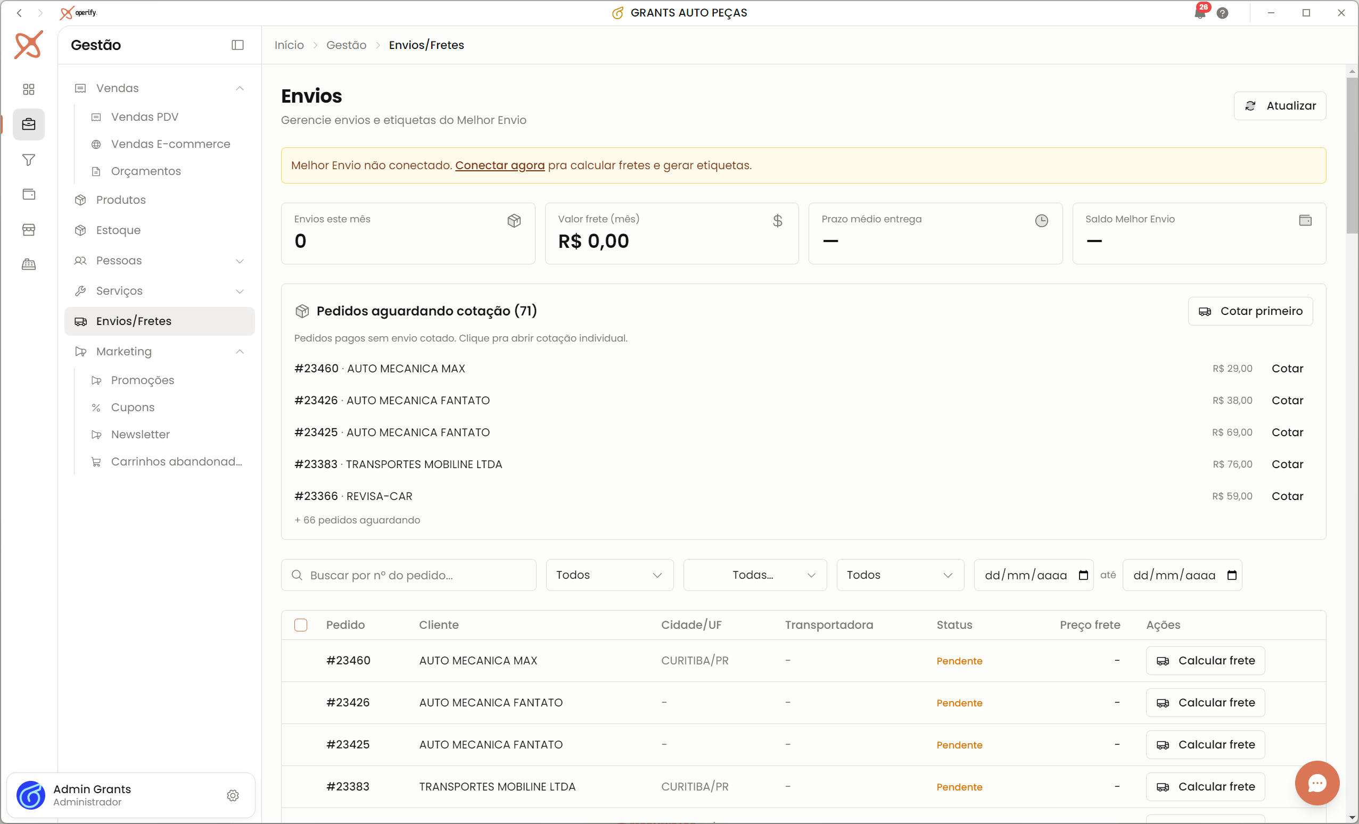Click the Operify brand logo in title bar

coord(78,13)
